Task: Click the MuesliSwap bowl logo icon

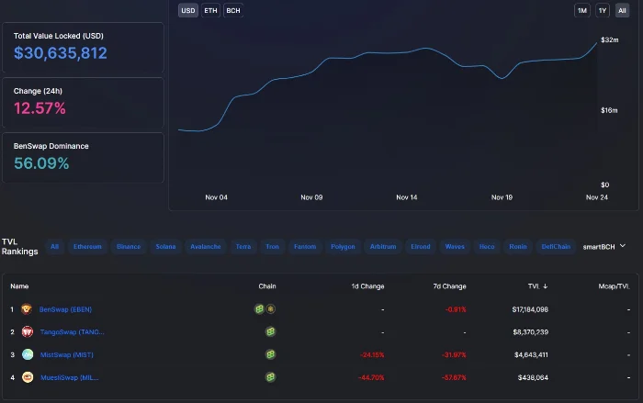Action: click(x=28, y=377)
